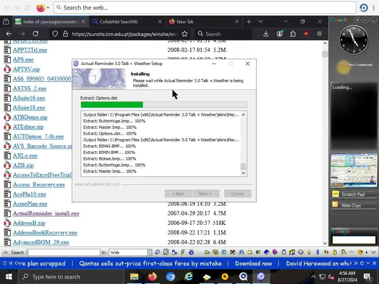The image size is (379, 284).
Task: Bookmark this page with the star icon
Action: pyautogui.click(x=185, y=34)
